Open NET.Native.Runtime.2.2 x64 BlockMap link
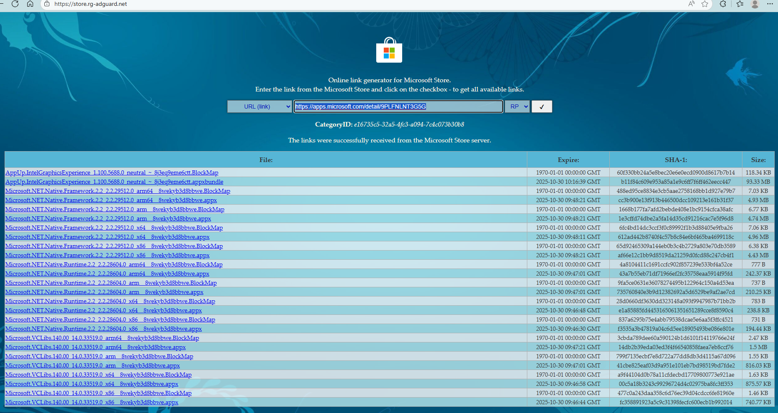This screenshot has height=413, width=778. [110, 301]
